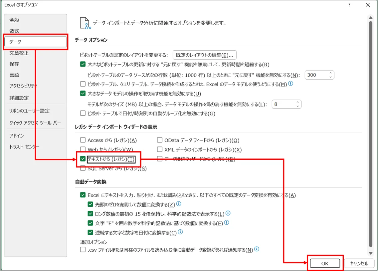Open 文章校正 options category
Viewport: 378px width, 271px height.
(35, 53)
